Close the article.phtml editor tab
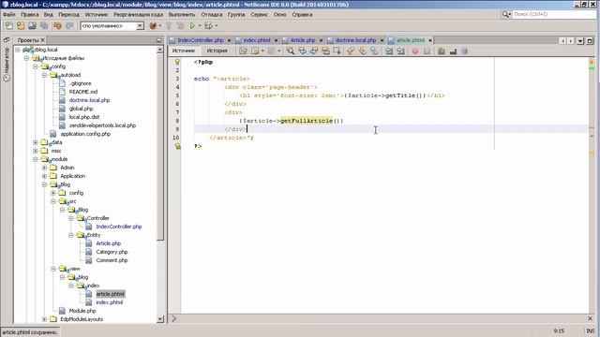The height and width of the screenshot is (337, 600). pyautogui.click(x=430, y=40)
